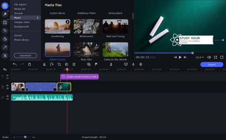The height and width of the screenshot is (140, 226).
Task: Open Clip properties sliders icon
Action: [74, 64]
